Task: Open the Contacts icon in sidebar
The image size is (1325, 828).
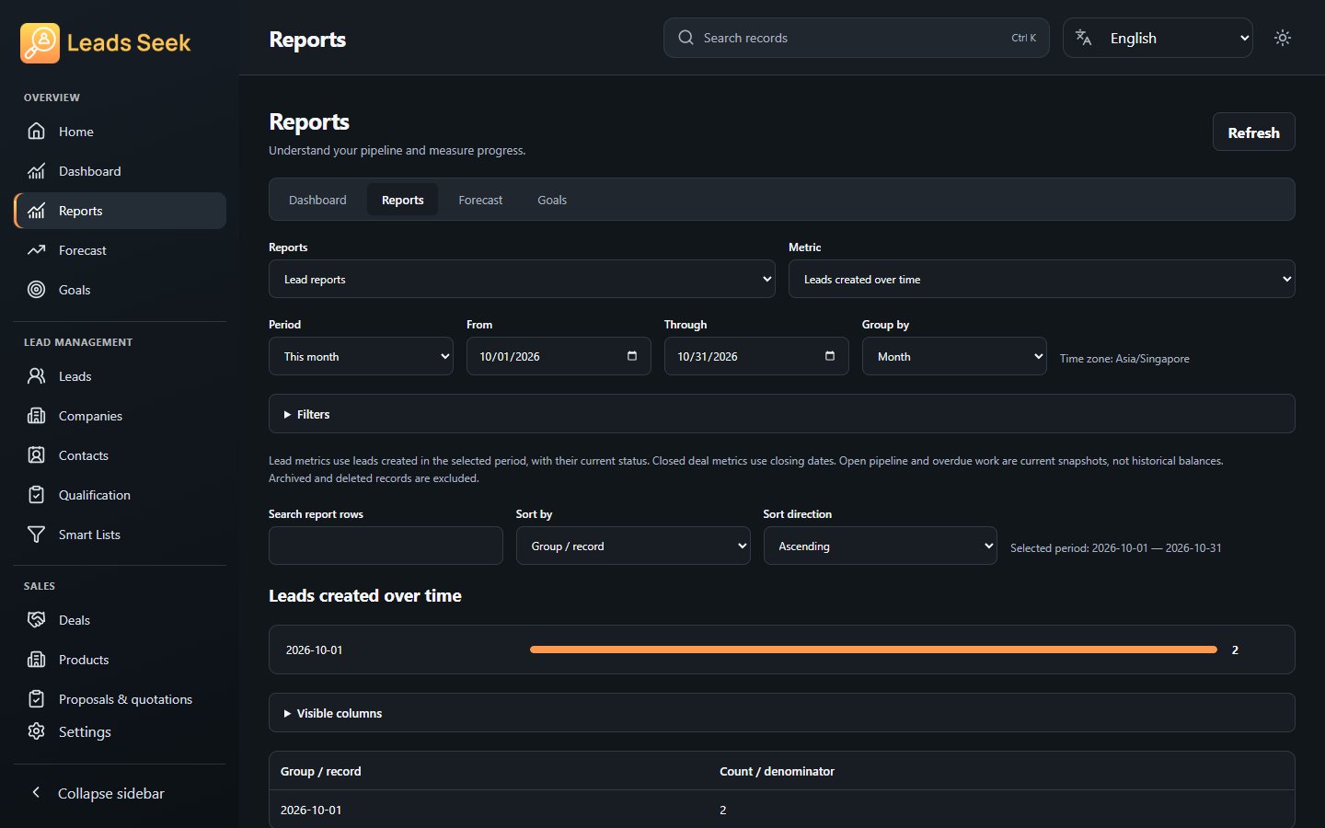Action: pos(36,455)
